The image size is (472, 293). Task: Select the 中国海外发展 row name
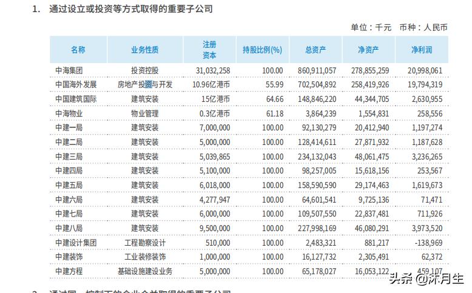coord(76,84)
